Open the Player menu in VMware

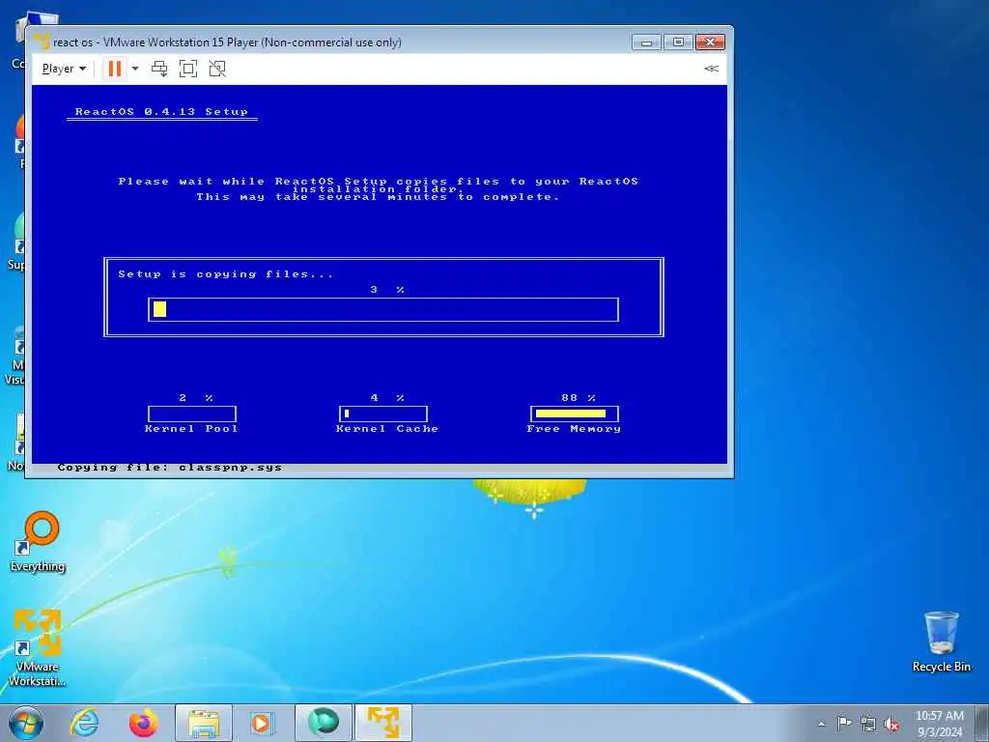click(64, 69)
